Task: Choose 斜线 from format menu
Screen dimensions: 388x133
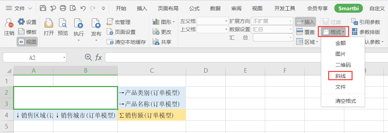Action: [x=340, y=76]
